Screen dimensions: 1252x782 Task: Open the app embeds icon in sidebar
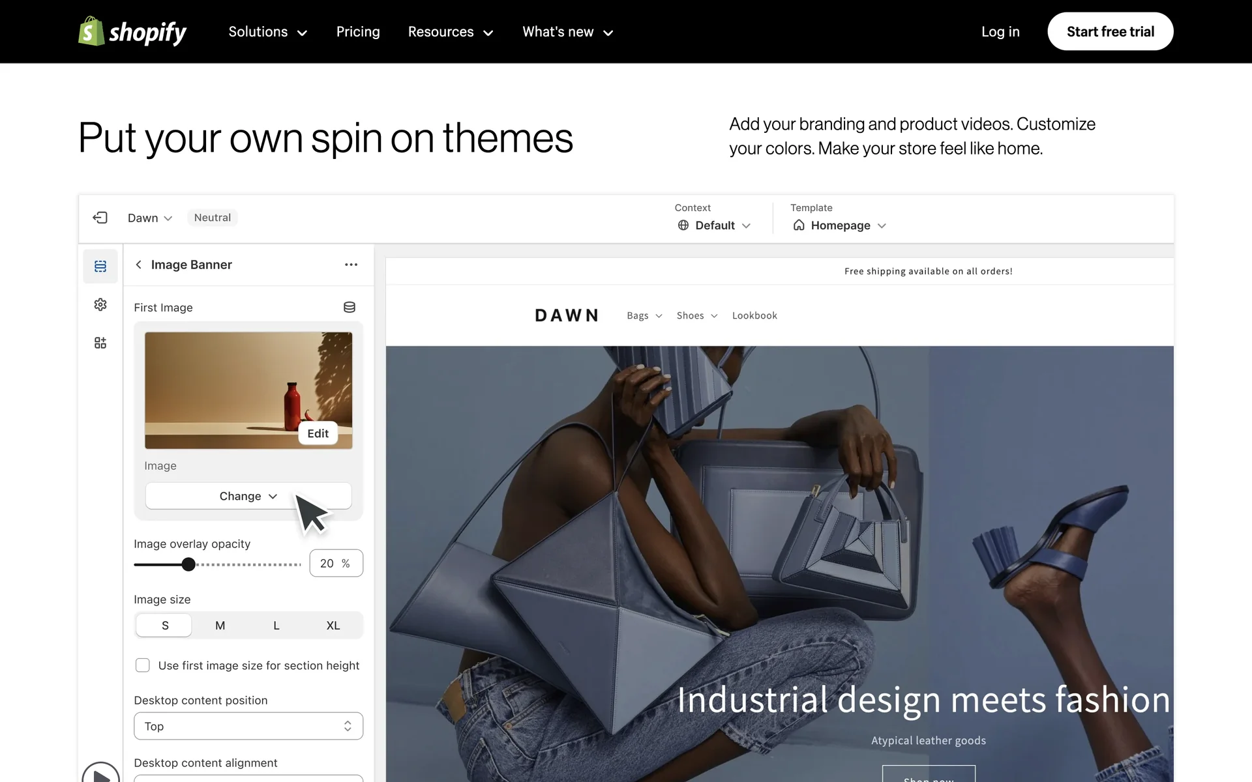tap(100, 343)
